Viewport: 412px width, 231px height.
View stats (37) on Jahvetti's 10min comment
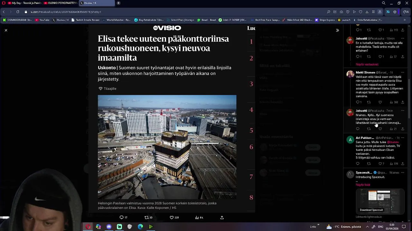point(393,57)
